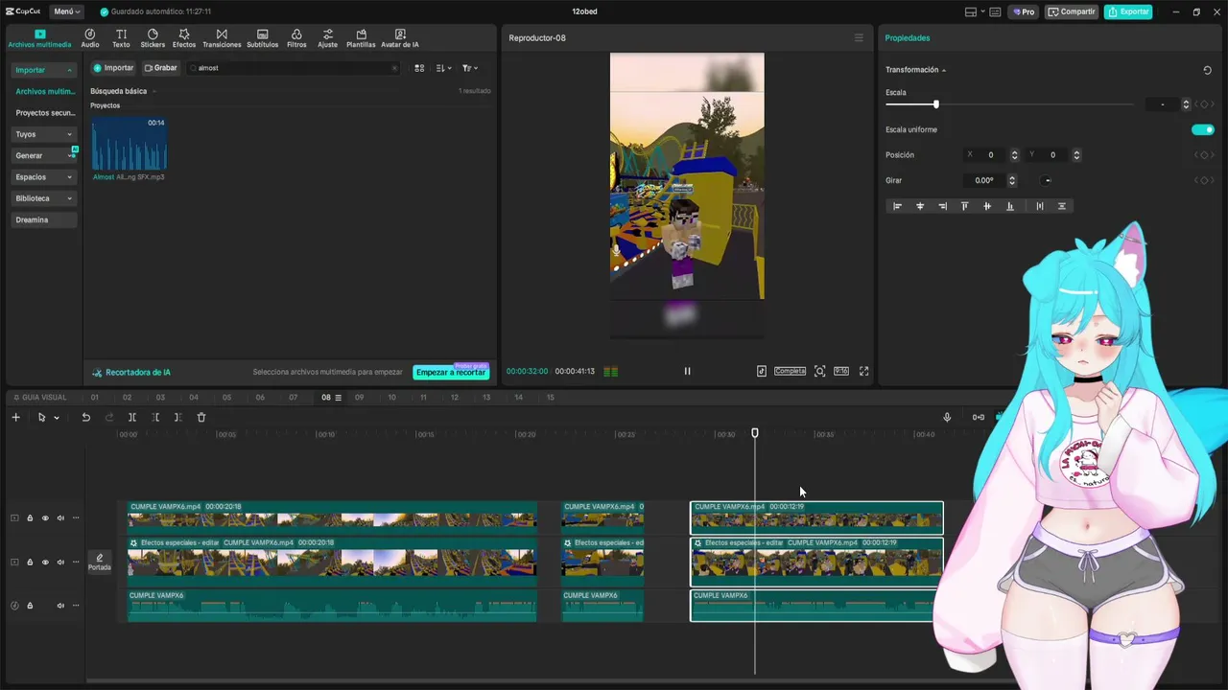
Task: Click the undo arrow in timeline toolbar
Action: click(85, 417)
